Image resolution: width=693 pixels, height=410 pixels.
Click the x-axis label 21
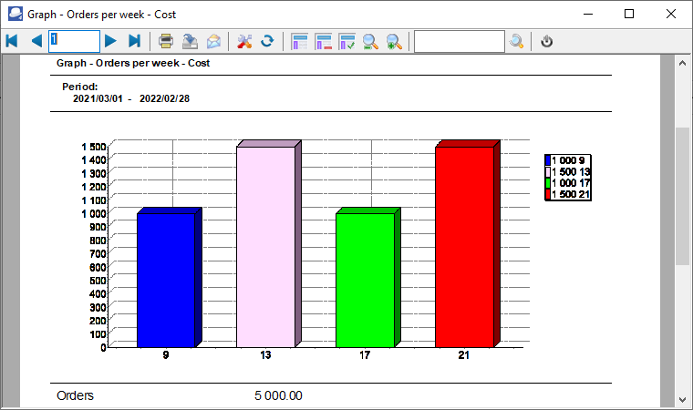463,355
